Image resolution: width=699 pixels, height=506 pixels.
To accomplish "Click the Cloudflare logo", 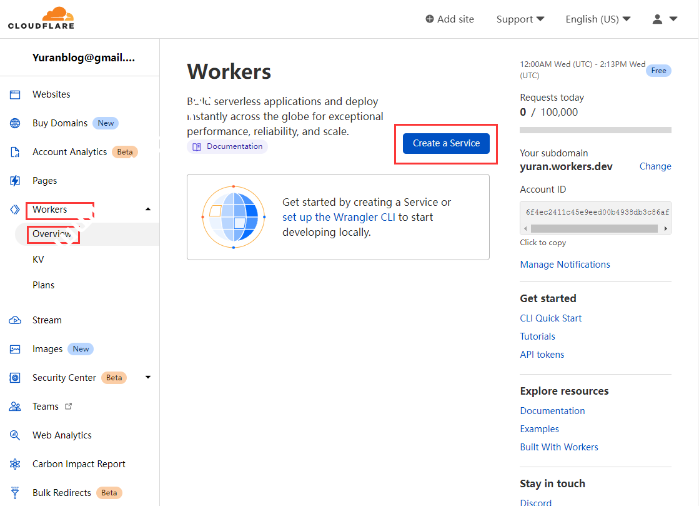I will click(41, 18).
